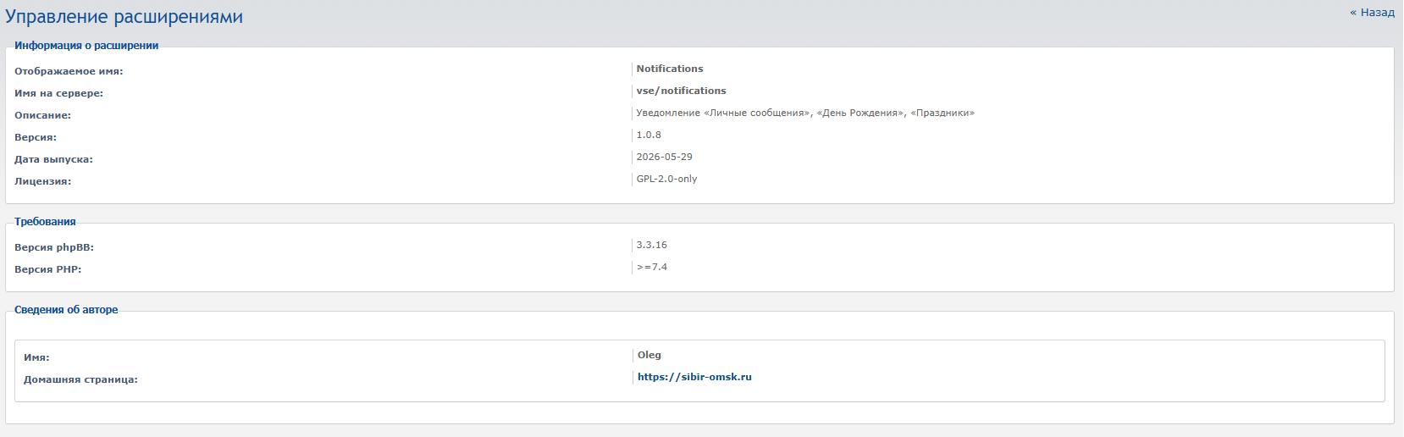This screenshot has height=437, width=1404.
Task: Click the 'Дата выпуска:' label
Action: tap(53, 159)
